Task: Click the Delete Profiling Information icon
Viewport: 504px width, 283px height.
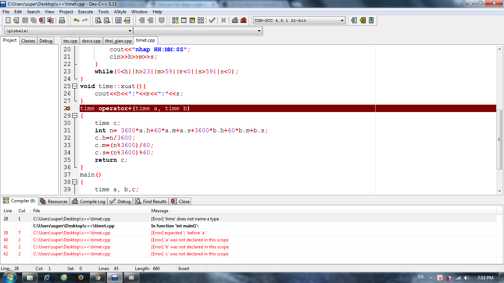Action: click(x=244, y=20)
